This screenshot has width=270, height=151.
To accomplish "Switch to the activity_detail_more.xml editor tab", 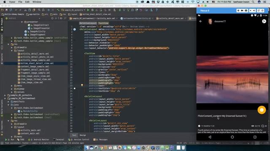I will coord(171,18).
